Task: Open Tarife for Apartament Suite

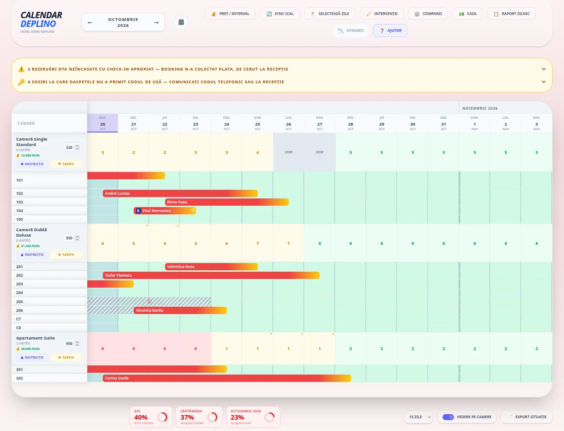Action: coord(66,357)
